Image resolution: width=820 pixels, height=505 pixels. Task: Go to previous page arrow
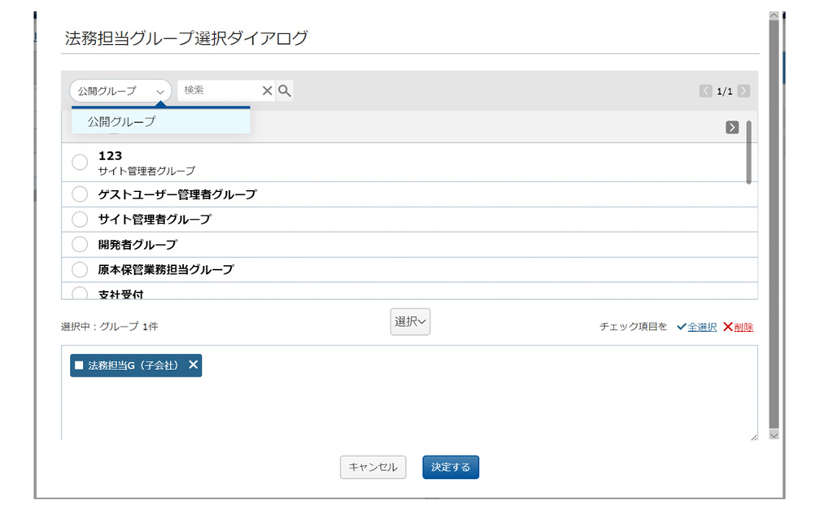point(705,91)
